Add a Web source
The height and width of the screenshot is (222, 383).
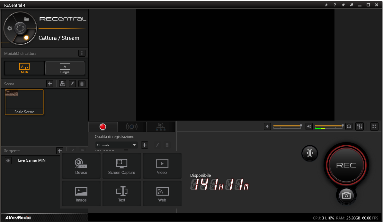(162, 193)
